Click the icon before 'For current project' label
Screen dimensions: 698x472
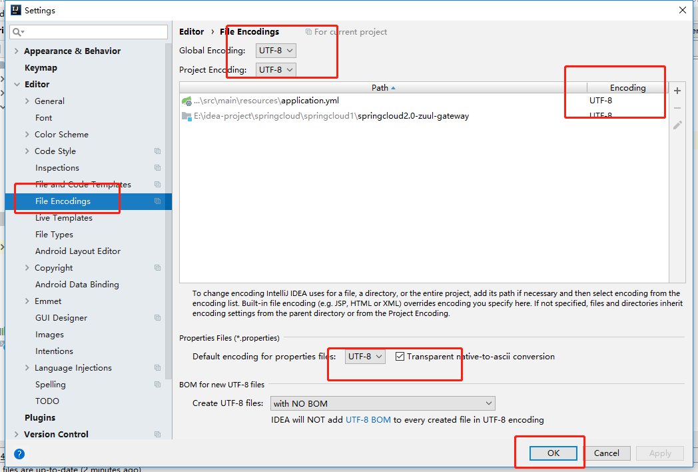(x=308, y=31)
